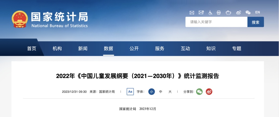The image size is (279, 117).
Task: Select large font size 大
Action: pyautogui.click(x=170, y=92)
